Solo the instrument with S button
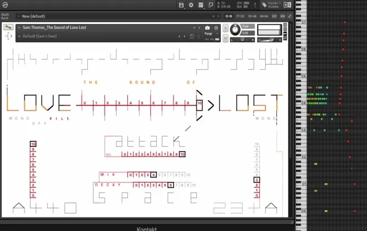 click(x=225, y=28)
